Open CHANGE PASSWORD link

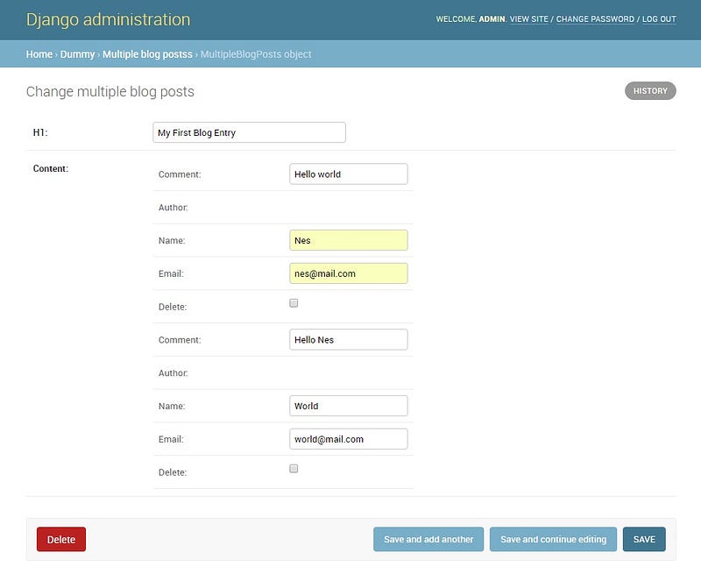point(595,19)
